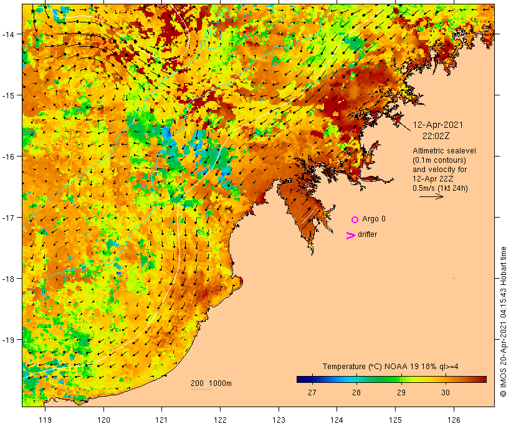Click the 123 longitude axis label

click(x=279, y=420)
